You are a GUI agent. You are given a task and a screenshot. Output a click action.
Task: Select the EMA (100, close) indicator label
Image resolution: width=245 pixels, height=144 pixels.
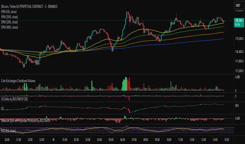9,17
